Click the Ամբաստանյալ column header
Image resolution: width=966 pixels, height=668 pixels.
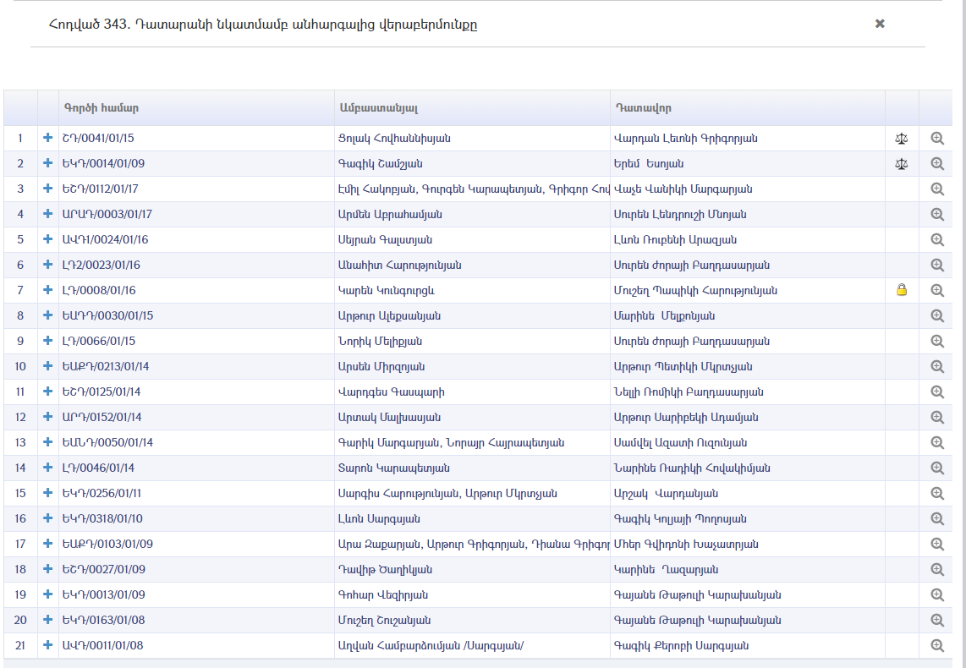(473, 108)
